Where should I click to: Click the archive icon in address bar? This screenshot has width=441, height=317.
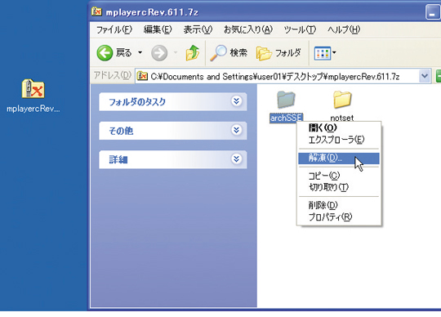142,76
